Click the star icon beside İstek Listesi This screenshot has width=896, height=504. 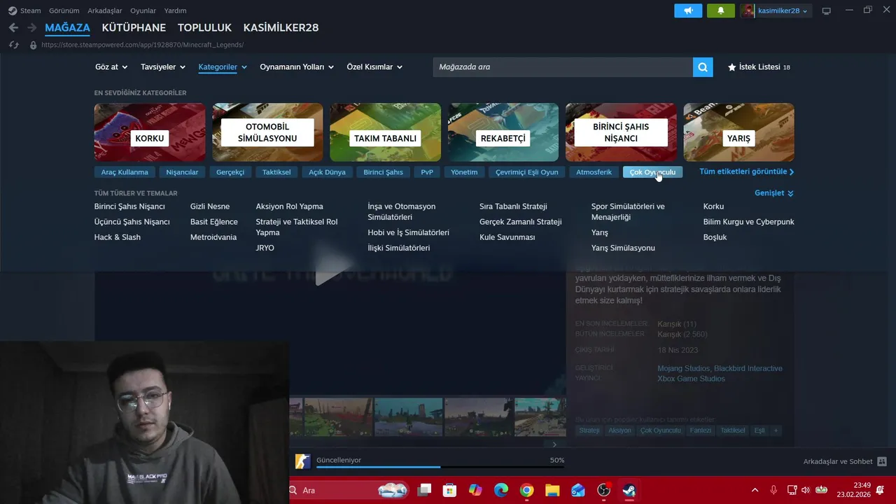(731, 67)
